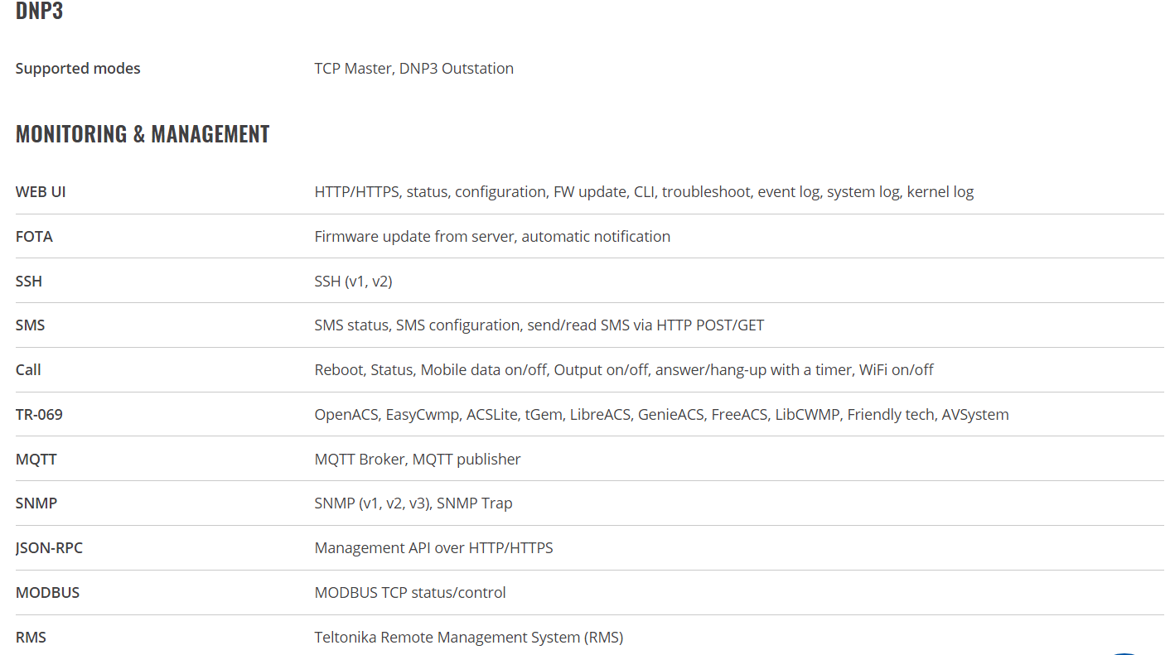Click the SMS status configuration description
1170x655 pixels.
coord(539,325)
